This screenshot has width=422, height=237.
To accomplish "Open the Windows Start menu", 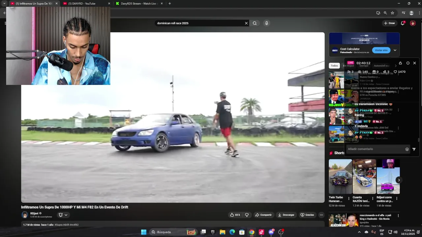I will pos(144,232).
